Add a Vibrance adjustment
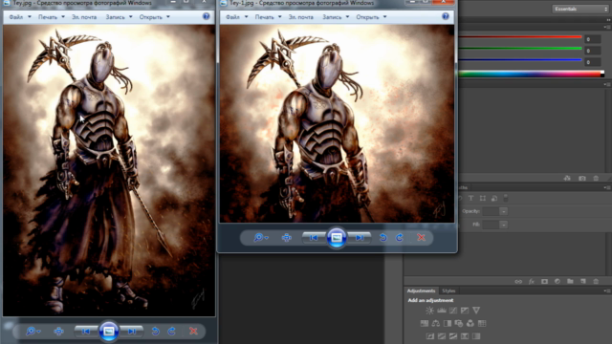Viewport: 612px width, 344px height. [476, 311]
